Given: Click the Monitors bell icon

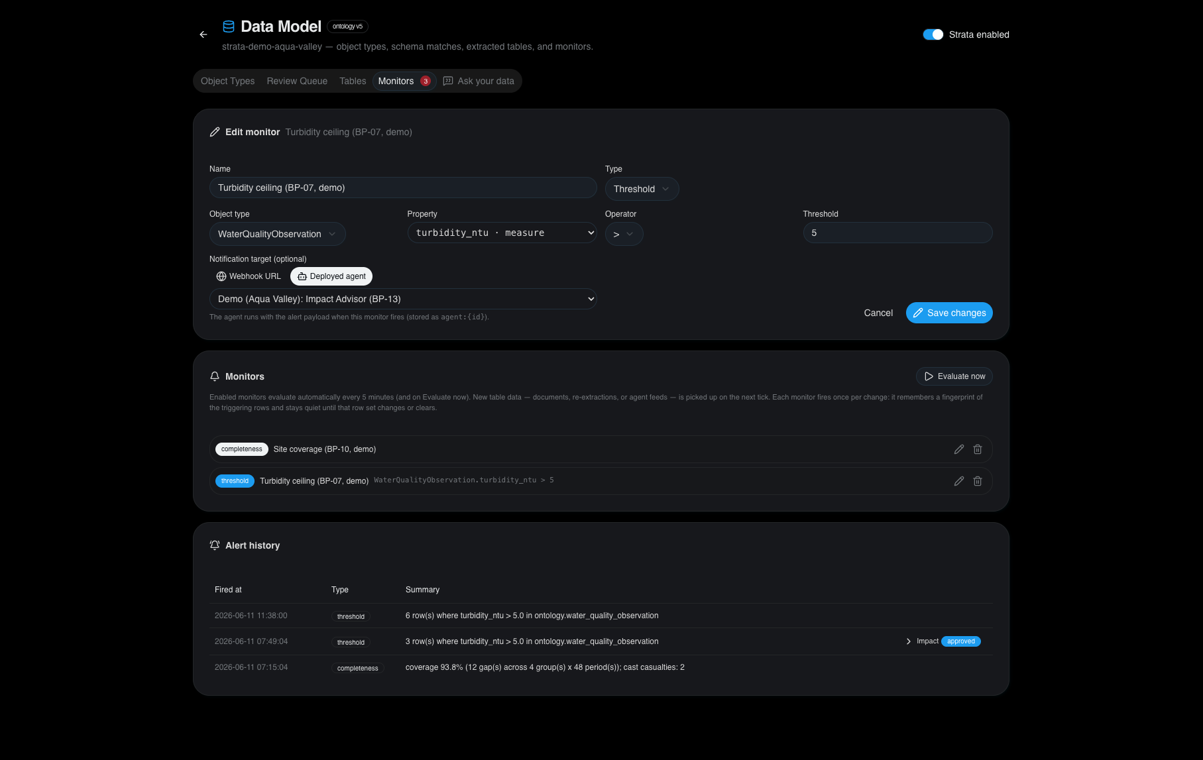Looking at the screenshot, I should (x=215, y=376).
